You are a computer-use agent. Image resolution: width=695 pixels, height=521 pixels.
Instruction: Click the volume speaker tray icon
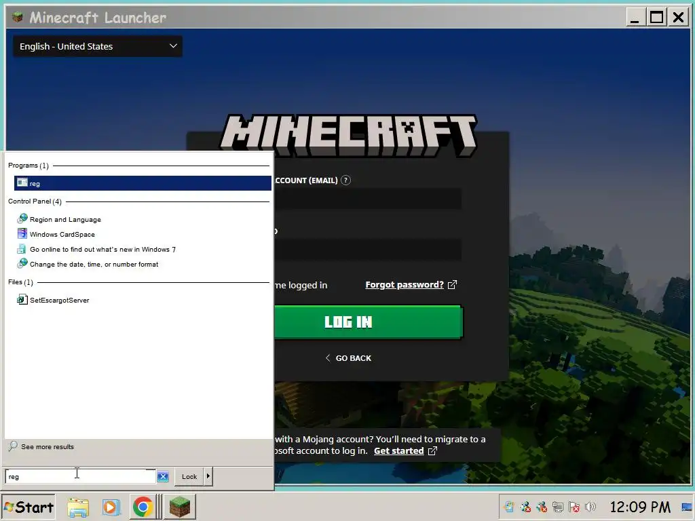pyautogui.click(x=590, y=507)
